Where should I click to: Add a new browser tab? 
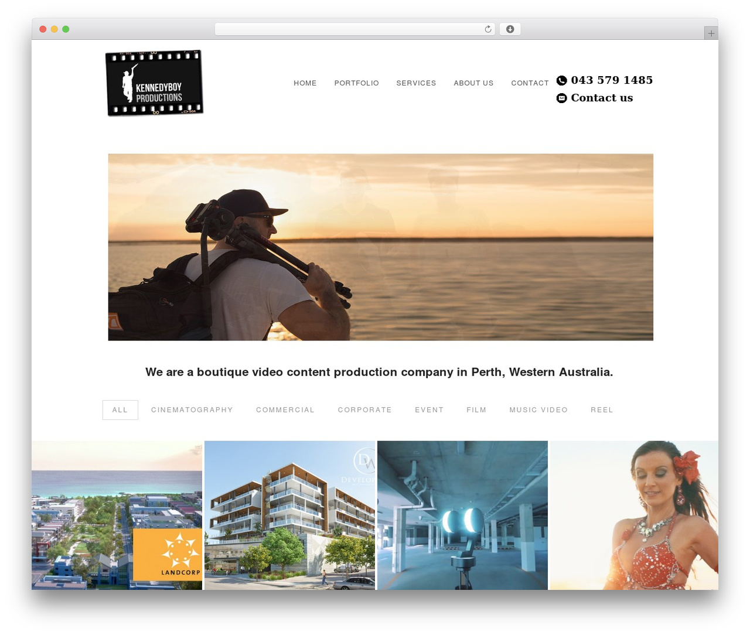pyautogui.click(x=711, y=33)
